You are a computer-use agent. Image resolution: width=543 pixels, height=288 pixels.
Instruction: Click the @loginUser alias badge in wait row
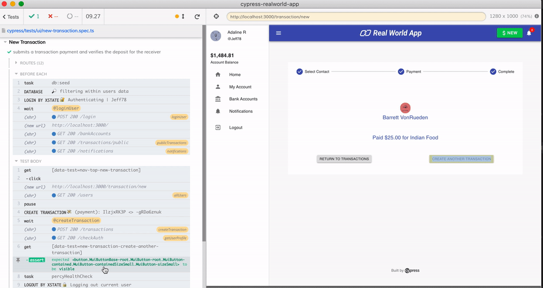tap(66, 108)
